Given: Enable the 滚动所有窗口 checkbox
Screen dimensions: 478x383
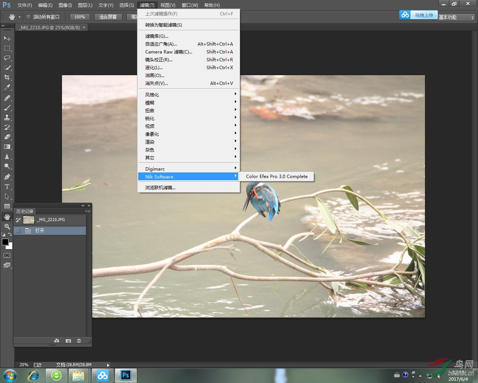Looking at the screenshot, I should 28,17.
